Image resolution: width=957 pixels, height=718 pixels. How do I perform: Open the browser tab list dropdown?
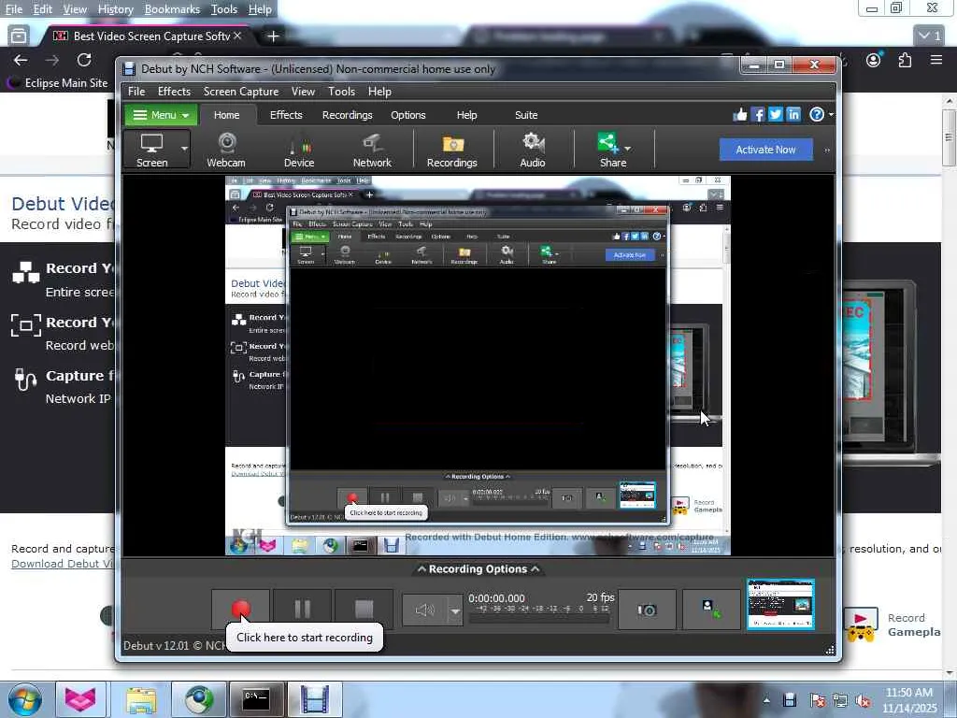930,36
